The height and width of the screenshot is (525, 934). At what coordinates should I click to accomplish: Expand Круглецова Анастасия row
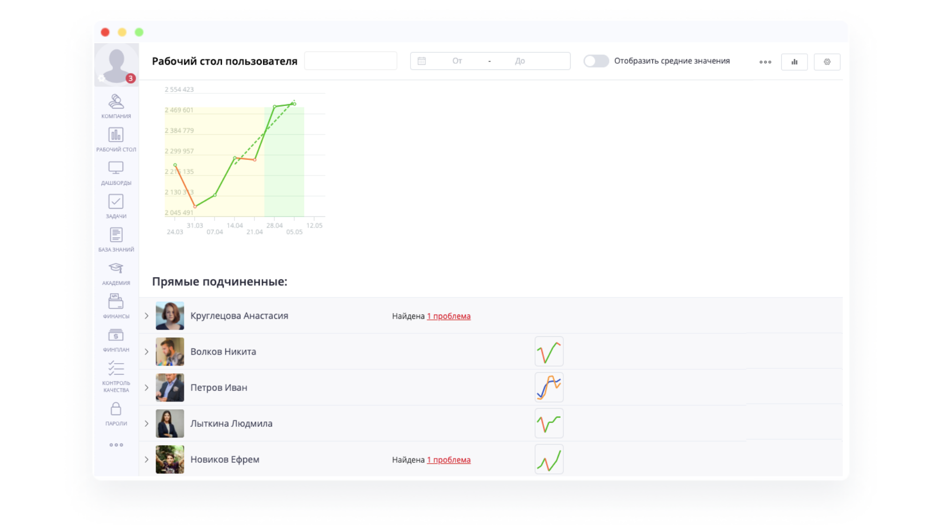[146, 316]
